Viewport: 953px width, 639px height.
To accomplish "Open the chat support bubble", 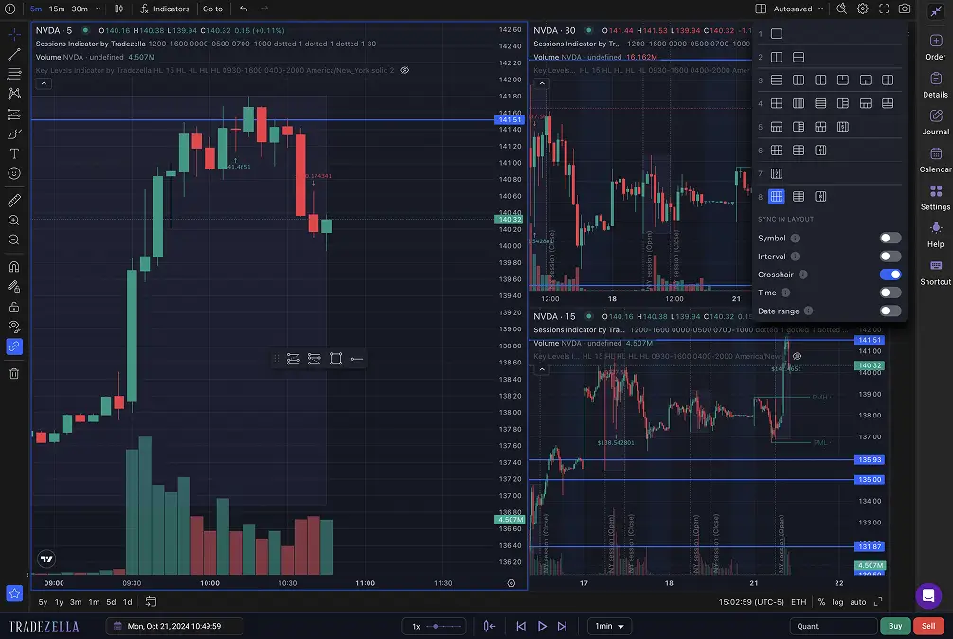I will tap(928, 595).
